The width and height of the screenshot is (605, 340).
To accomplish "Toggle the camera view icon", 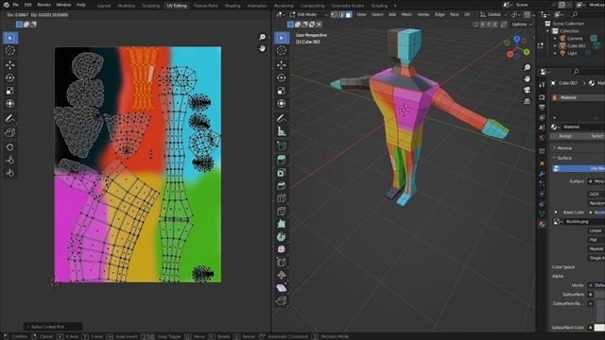I will 527,90.
